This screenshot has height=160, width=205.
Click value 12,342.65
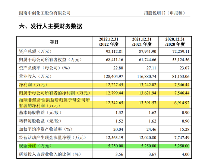pyautogui.click(x=114, y=103)
